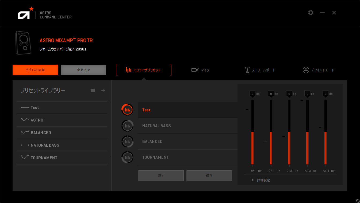The height and width of the screenshot is (203, 360).
Task: Click the 戻す revert button
Action: (x=161, y=176)
